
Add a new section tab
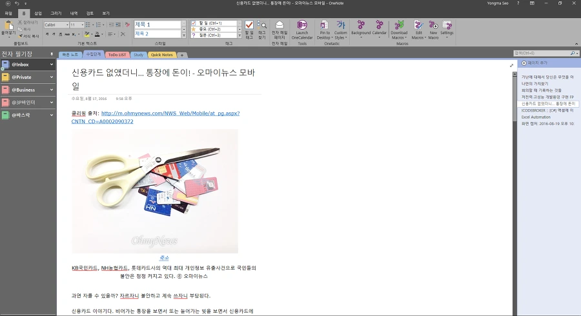(182, 55)
